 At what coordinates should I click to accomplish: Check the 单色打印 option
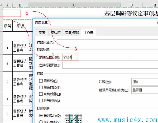[41, 87]
